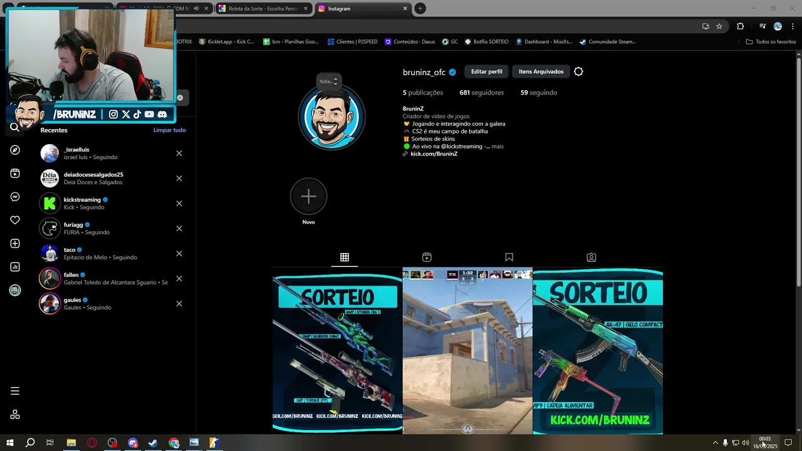
Task: Remove _israelluis from recent searches
Action: click(x=179, y=153)
